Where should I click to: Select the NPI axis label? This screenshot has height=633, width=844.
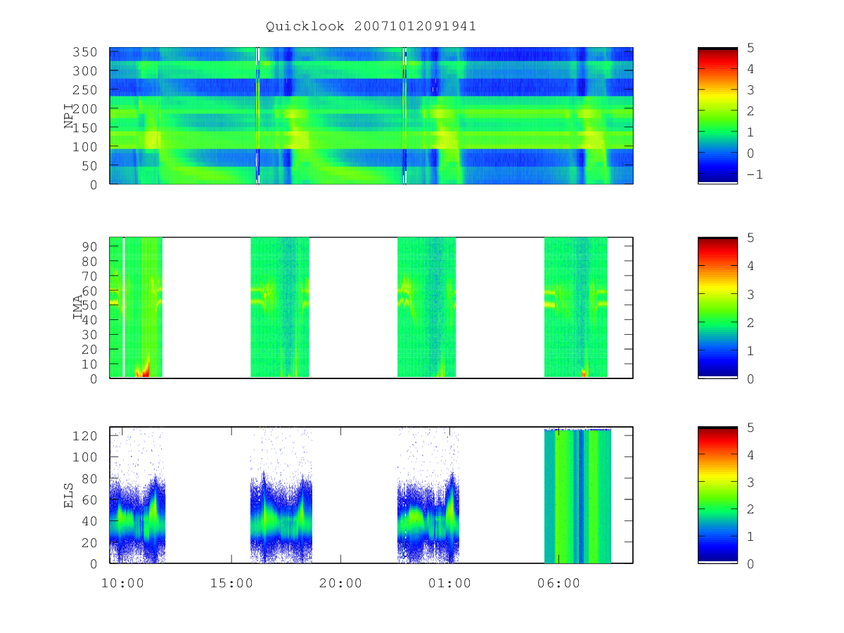tap(69, 116)
